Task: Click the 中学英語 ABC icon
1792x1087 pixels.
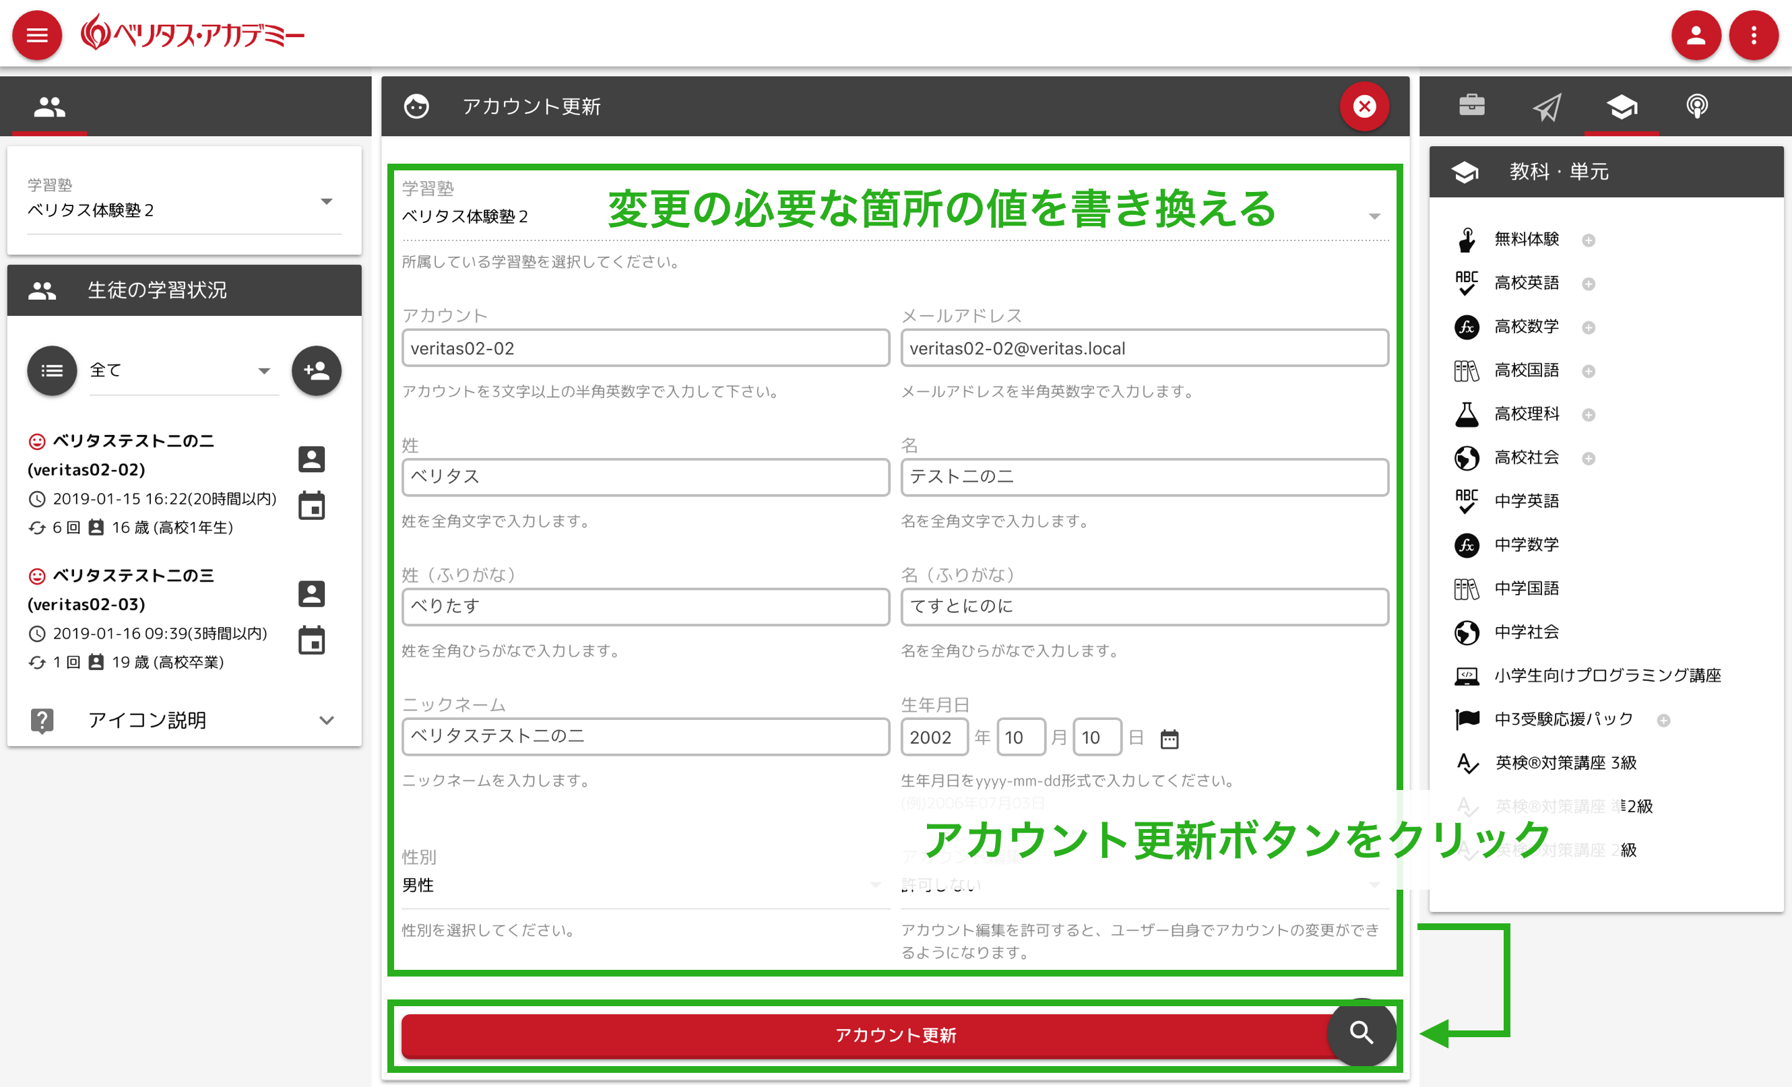Action: coord(1466,502)
